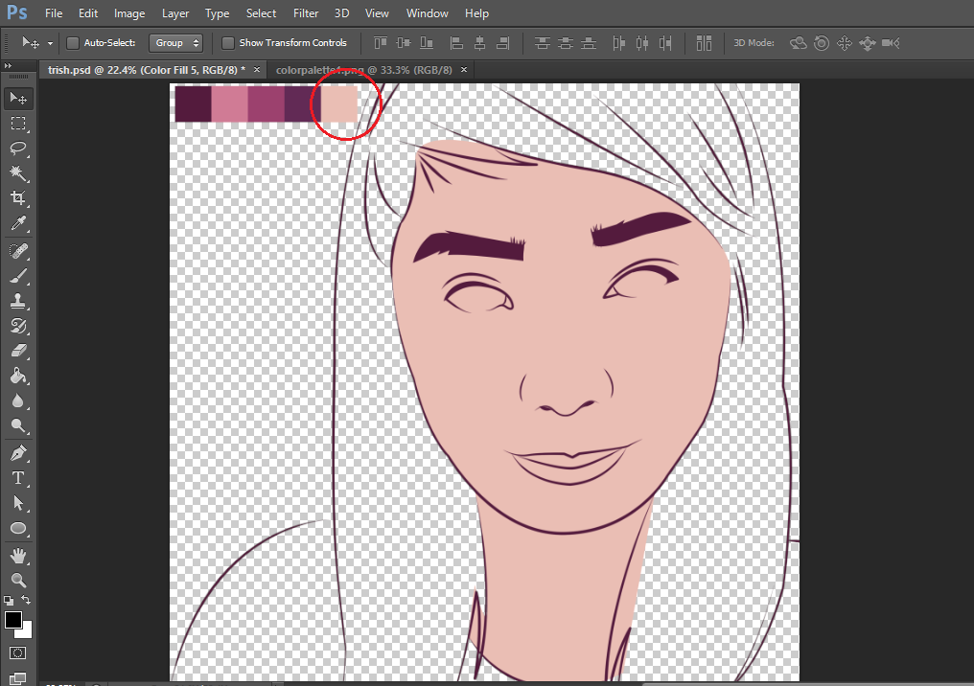Screen dimensions: 974x686
Task: Select the Crop tool
Action: [18, 198]
